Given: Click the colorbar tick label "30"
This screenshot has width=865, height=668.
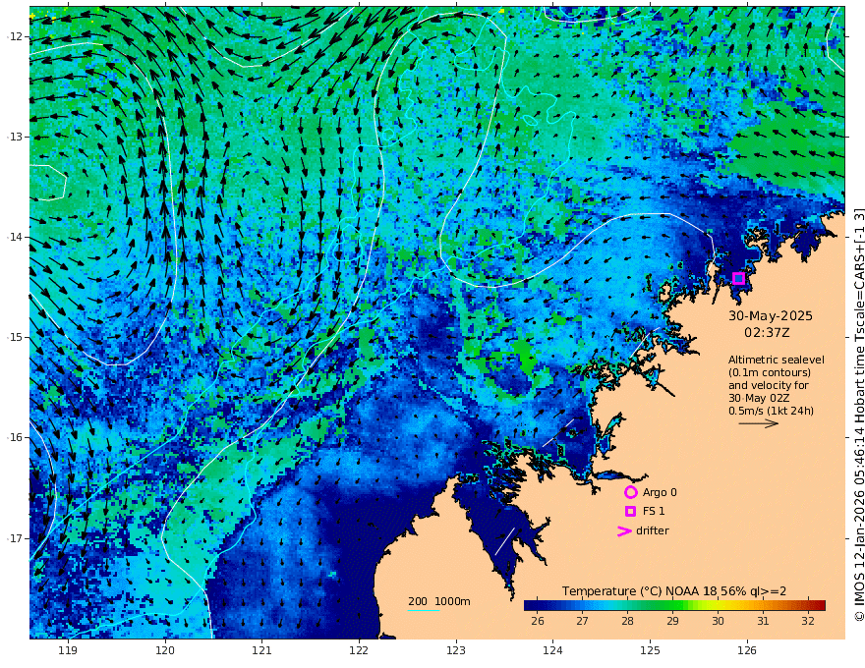Looking at the screenshot, I should point(718,621).
